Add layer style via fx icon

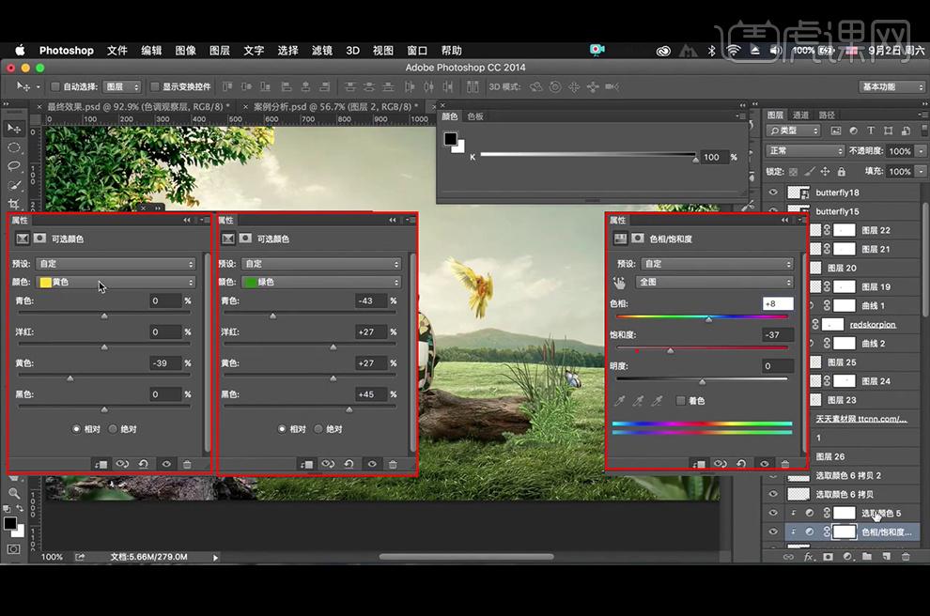click(809, 557)
